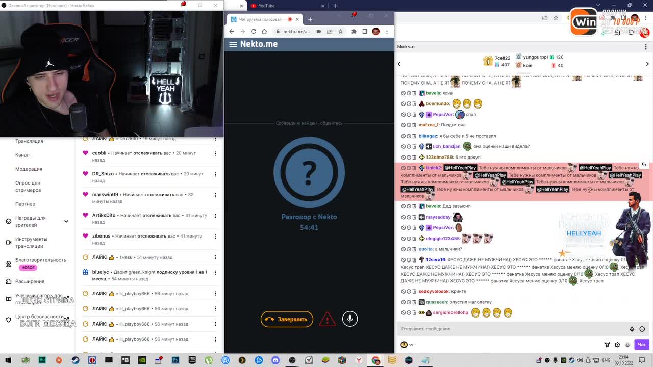Viewport: 653px width, 367px height.
Task: Open options for ArtiksDito follow activity
Action: [x=215, y=216]
